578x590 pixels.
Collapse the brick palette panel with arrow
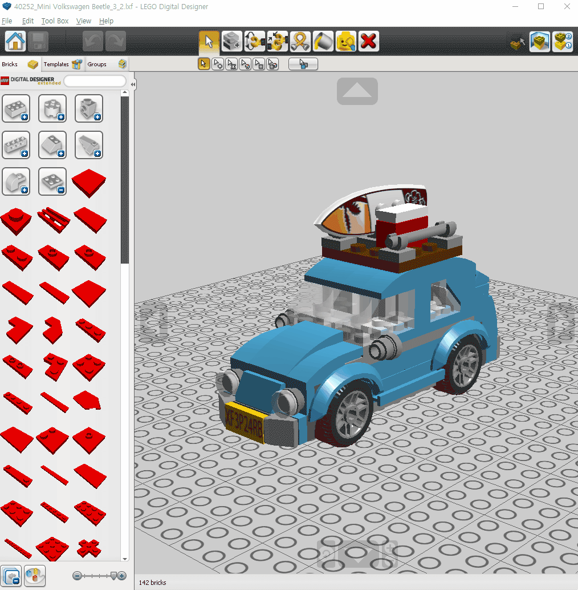pos(133,84)
